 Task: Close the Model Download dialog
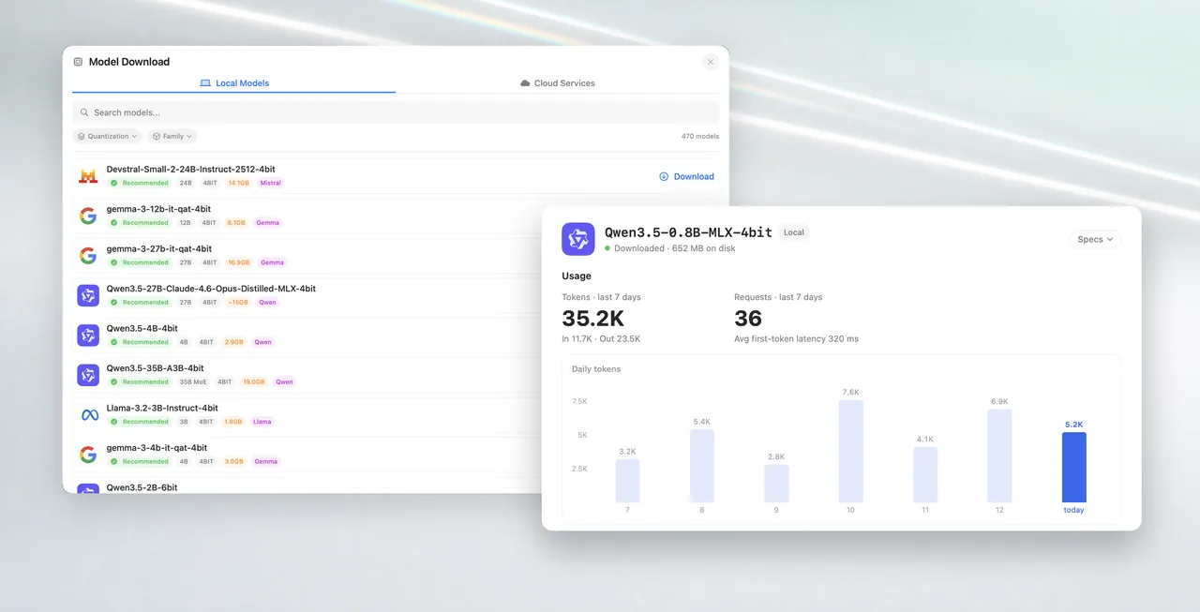[711, 62]
